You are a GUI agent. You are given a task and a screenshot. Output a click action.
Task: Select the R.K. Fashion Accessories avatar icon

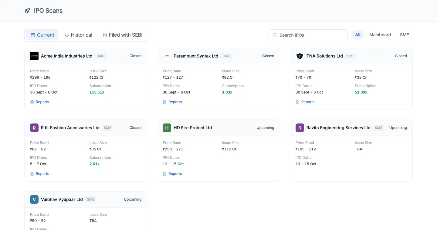point(34,128)
